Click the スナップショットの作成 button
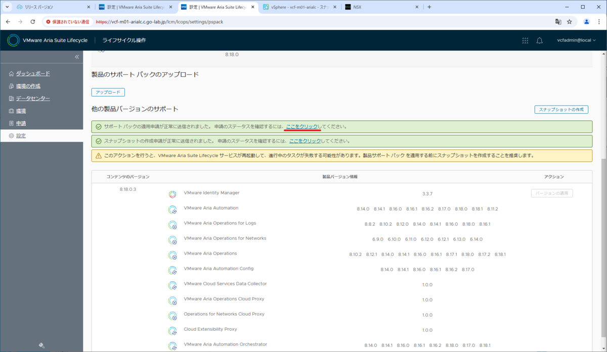Screen dimensions: 607x352 coord(561,110)
